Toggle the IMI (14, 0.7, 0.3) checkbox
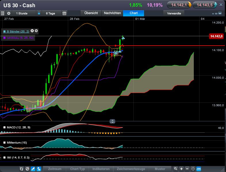This screenshot has width=226, height=172. (x=5, y=158)
